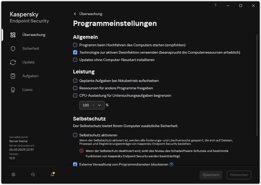Check Updates ohne Computer-Neustart installieren
Viewport: 261px width, 185px height.
[75, 60]
